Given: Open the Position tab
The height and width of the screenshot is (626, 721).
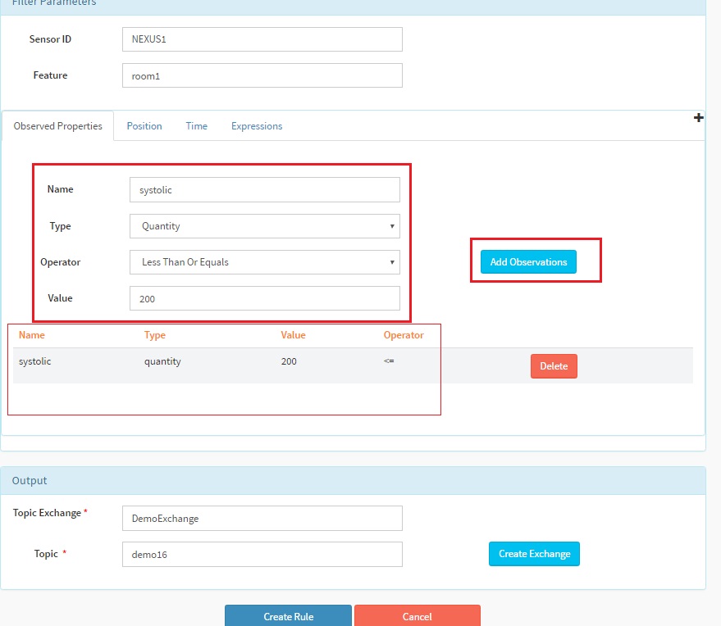Looking at the screenshot, I should pyautogui.click(x=144, y=126).
